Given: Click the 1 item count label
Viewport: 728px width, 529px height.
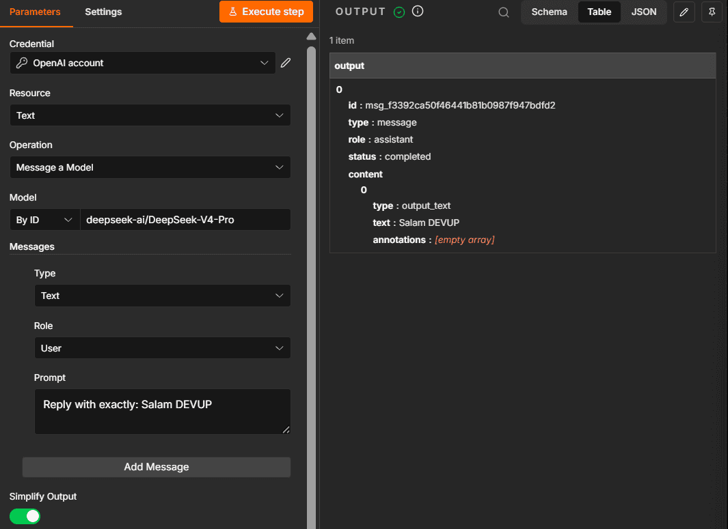Looking at the screenshot, I should [342, 40].
